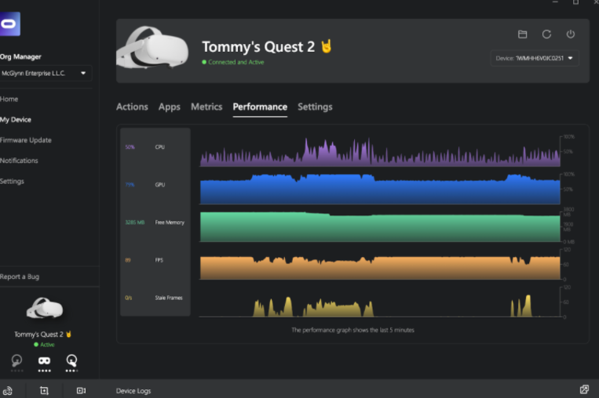Select the right controller status icon
599x398 pixels.
coord(71,360)
